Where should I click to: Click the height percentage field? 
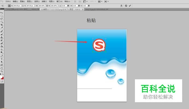[x=54, y=6]
